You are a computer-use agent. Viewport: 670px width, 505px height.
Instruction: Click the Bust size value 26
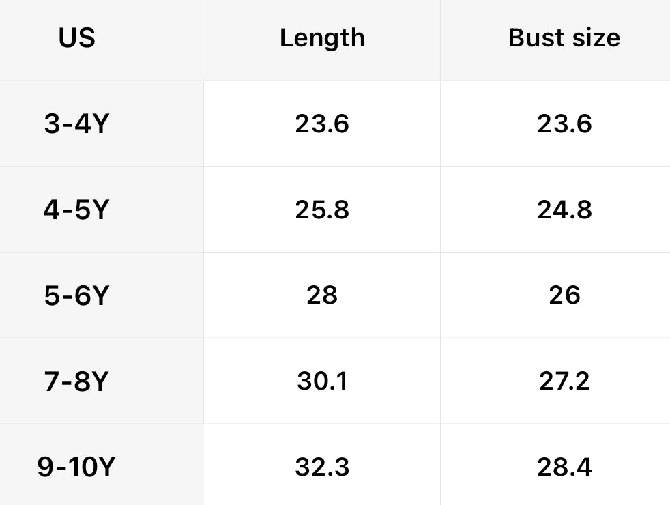point(564,295)
